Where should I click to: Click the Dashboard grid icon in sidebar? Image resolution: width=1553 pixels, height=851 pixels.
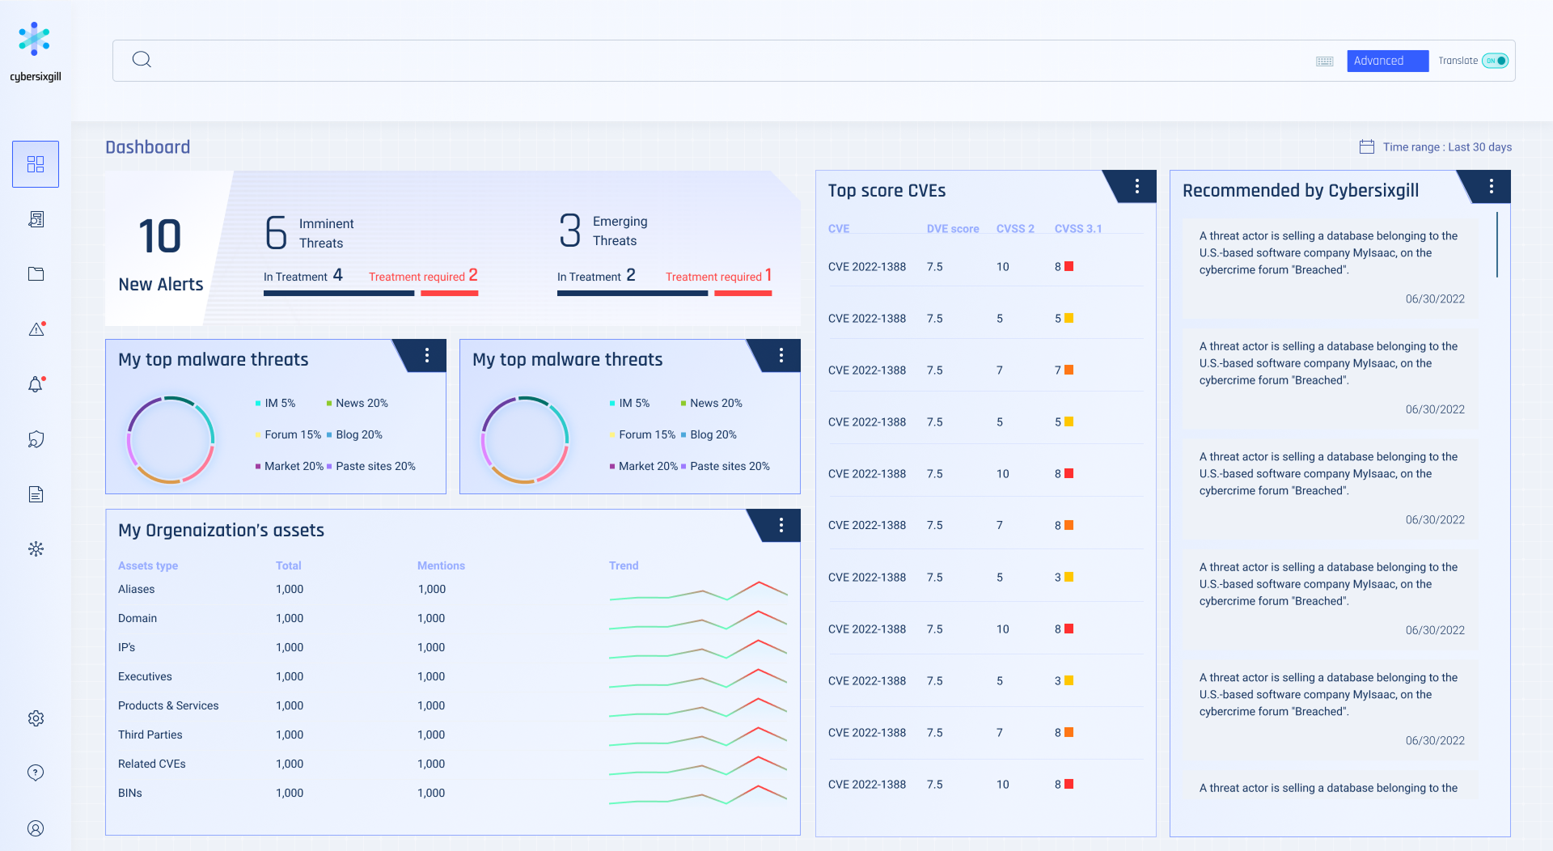36,164
